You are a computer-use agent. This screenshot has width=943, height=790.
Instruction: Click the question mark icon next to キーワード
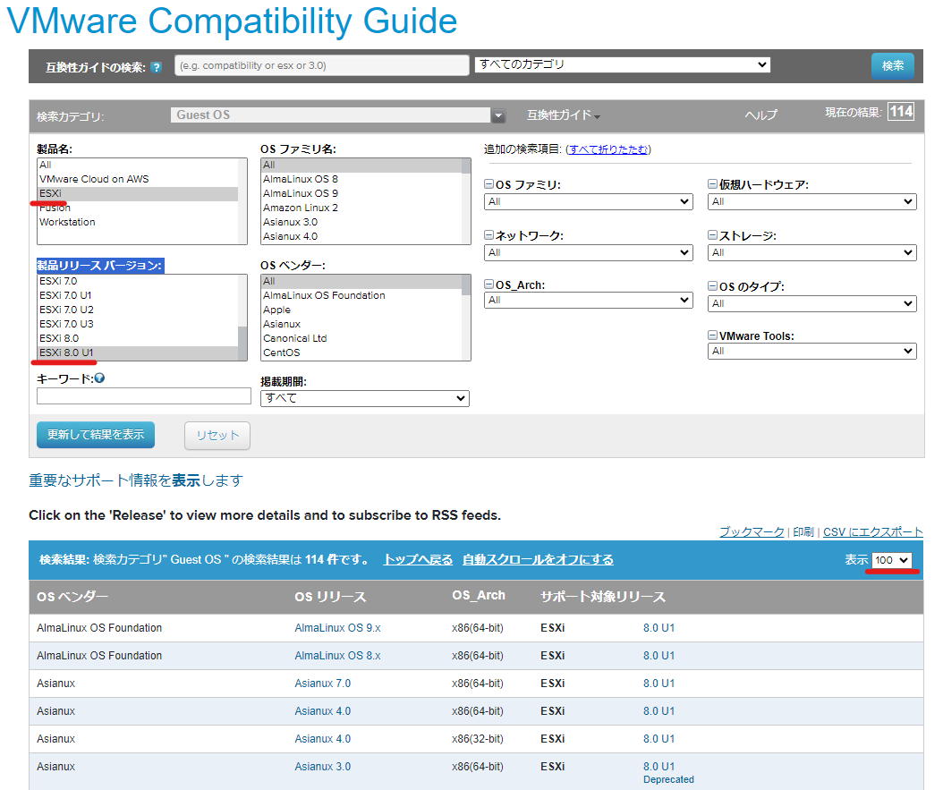[x=98, y=377]
